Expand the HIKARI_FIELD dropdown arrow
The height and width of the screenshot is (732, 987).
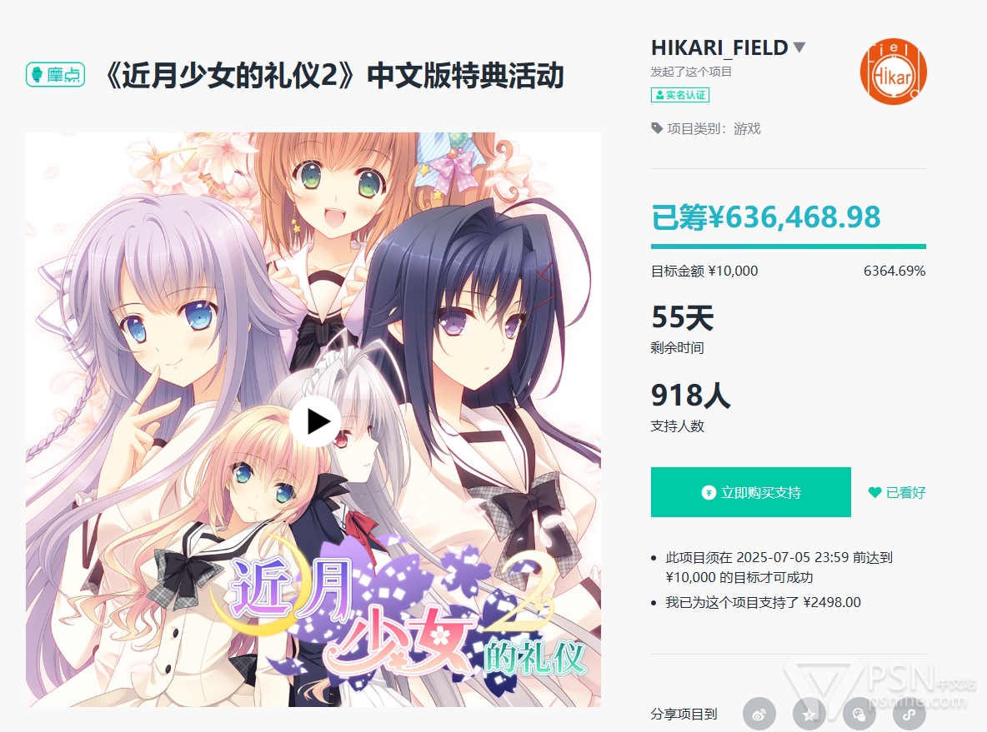[x=799, y=47]
